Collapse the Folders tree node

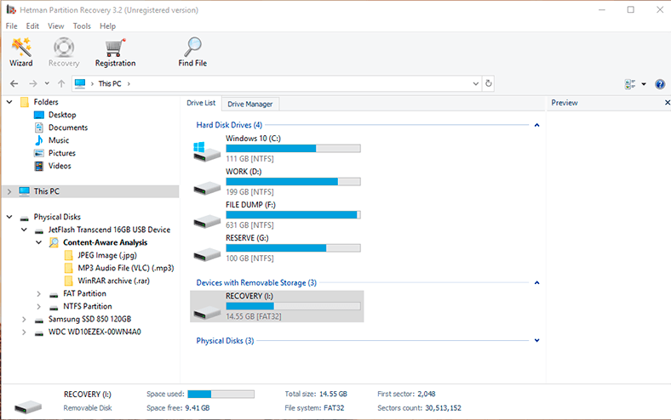click(9, 102)
